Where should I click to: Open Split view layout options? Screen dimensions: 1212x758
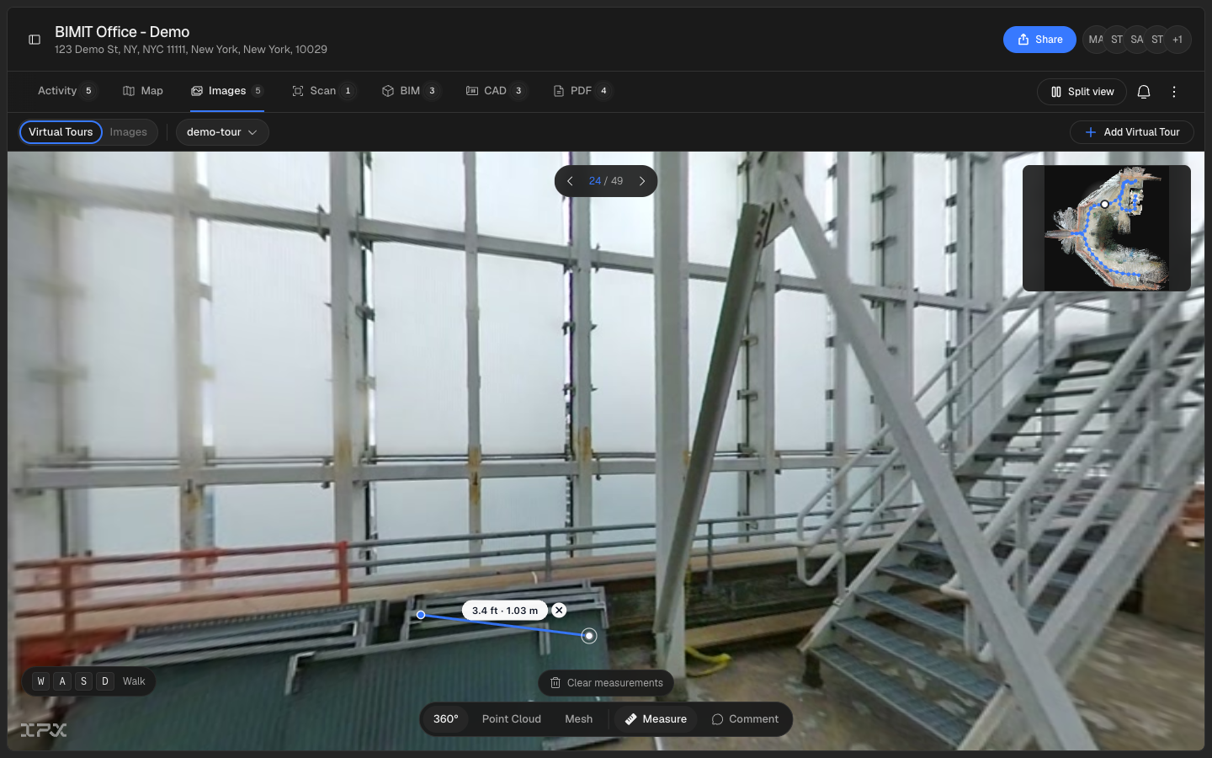pos(1082,92)
